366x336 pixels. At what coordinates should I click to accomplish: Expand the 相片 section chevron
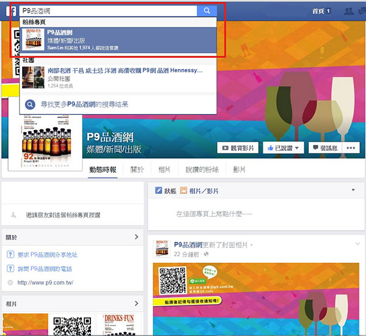pos(137,304)
